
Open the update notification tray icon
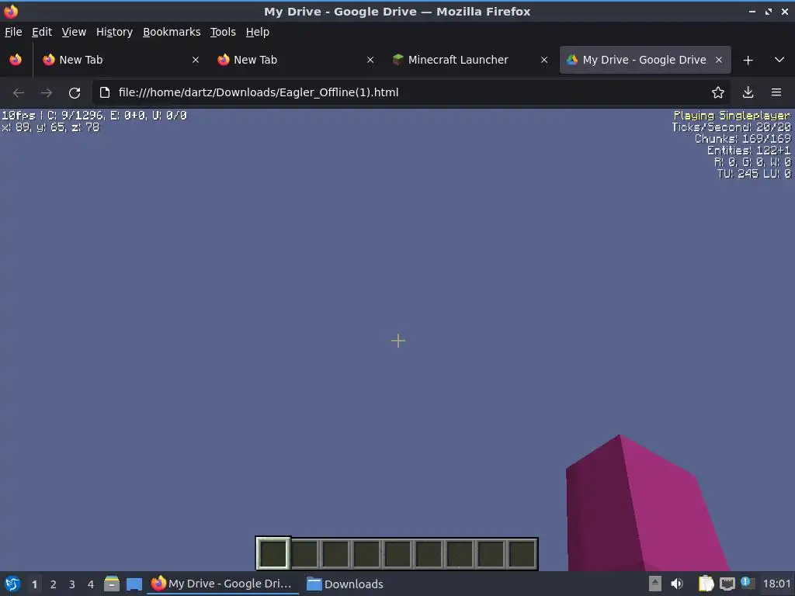tap(748, 583)
